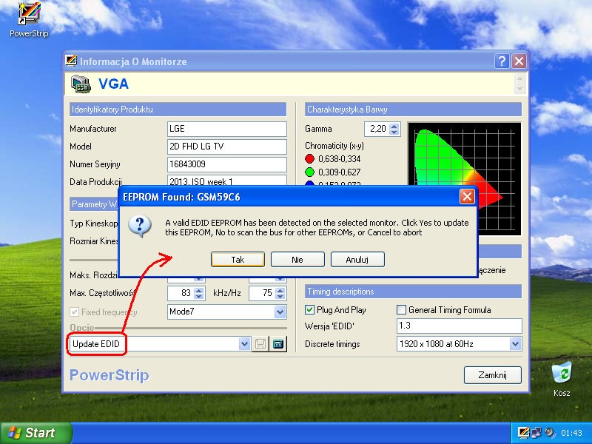Open the Windows Start menu
This screenshot has width=592, height=444.
35,433
